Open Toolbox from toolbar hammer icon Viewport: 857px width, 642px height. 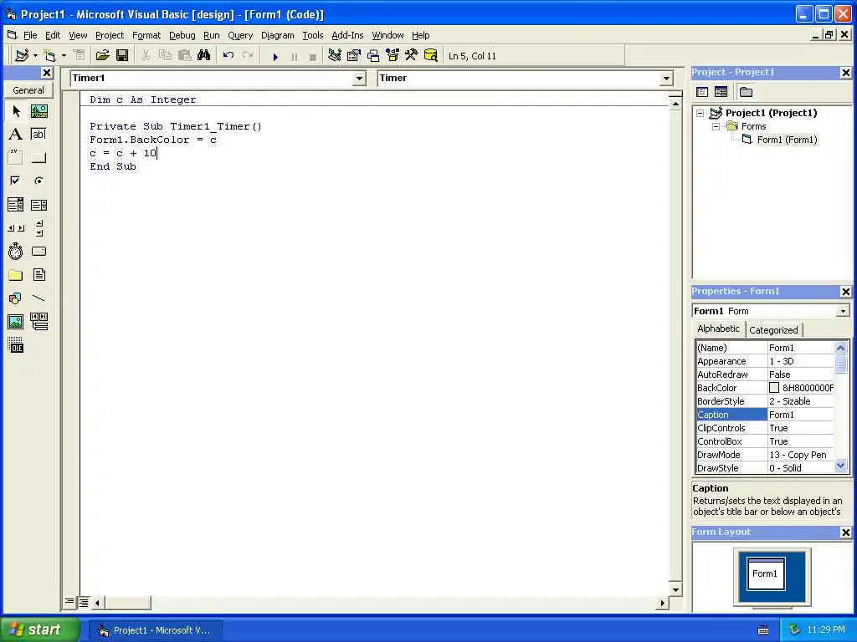(411, 56)
